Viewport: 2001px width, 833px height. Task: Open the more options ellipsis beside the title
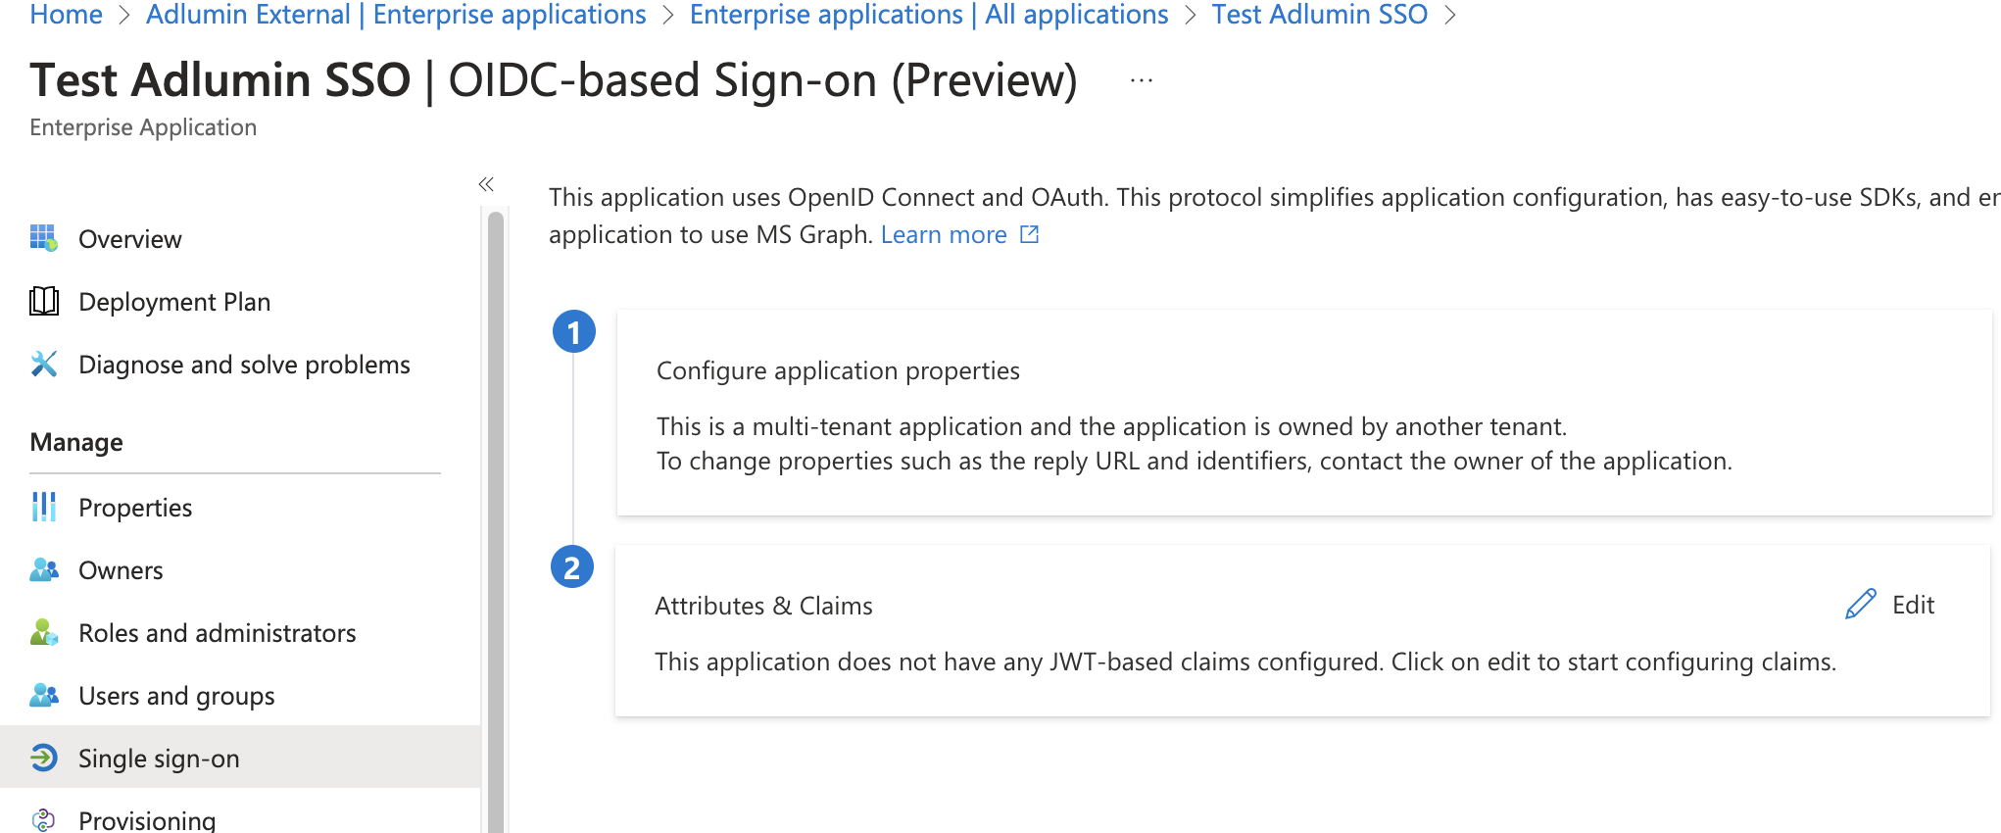tap(1142, 80)
